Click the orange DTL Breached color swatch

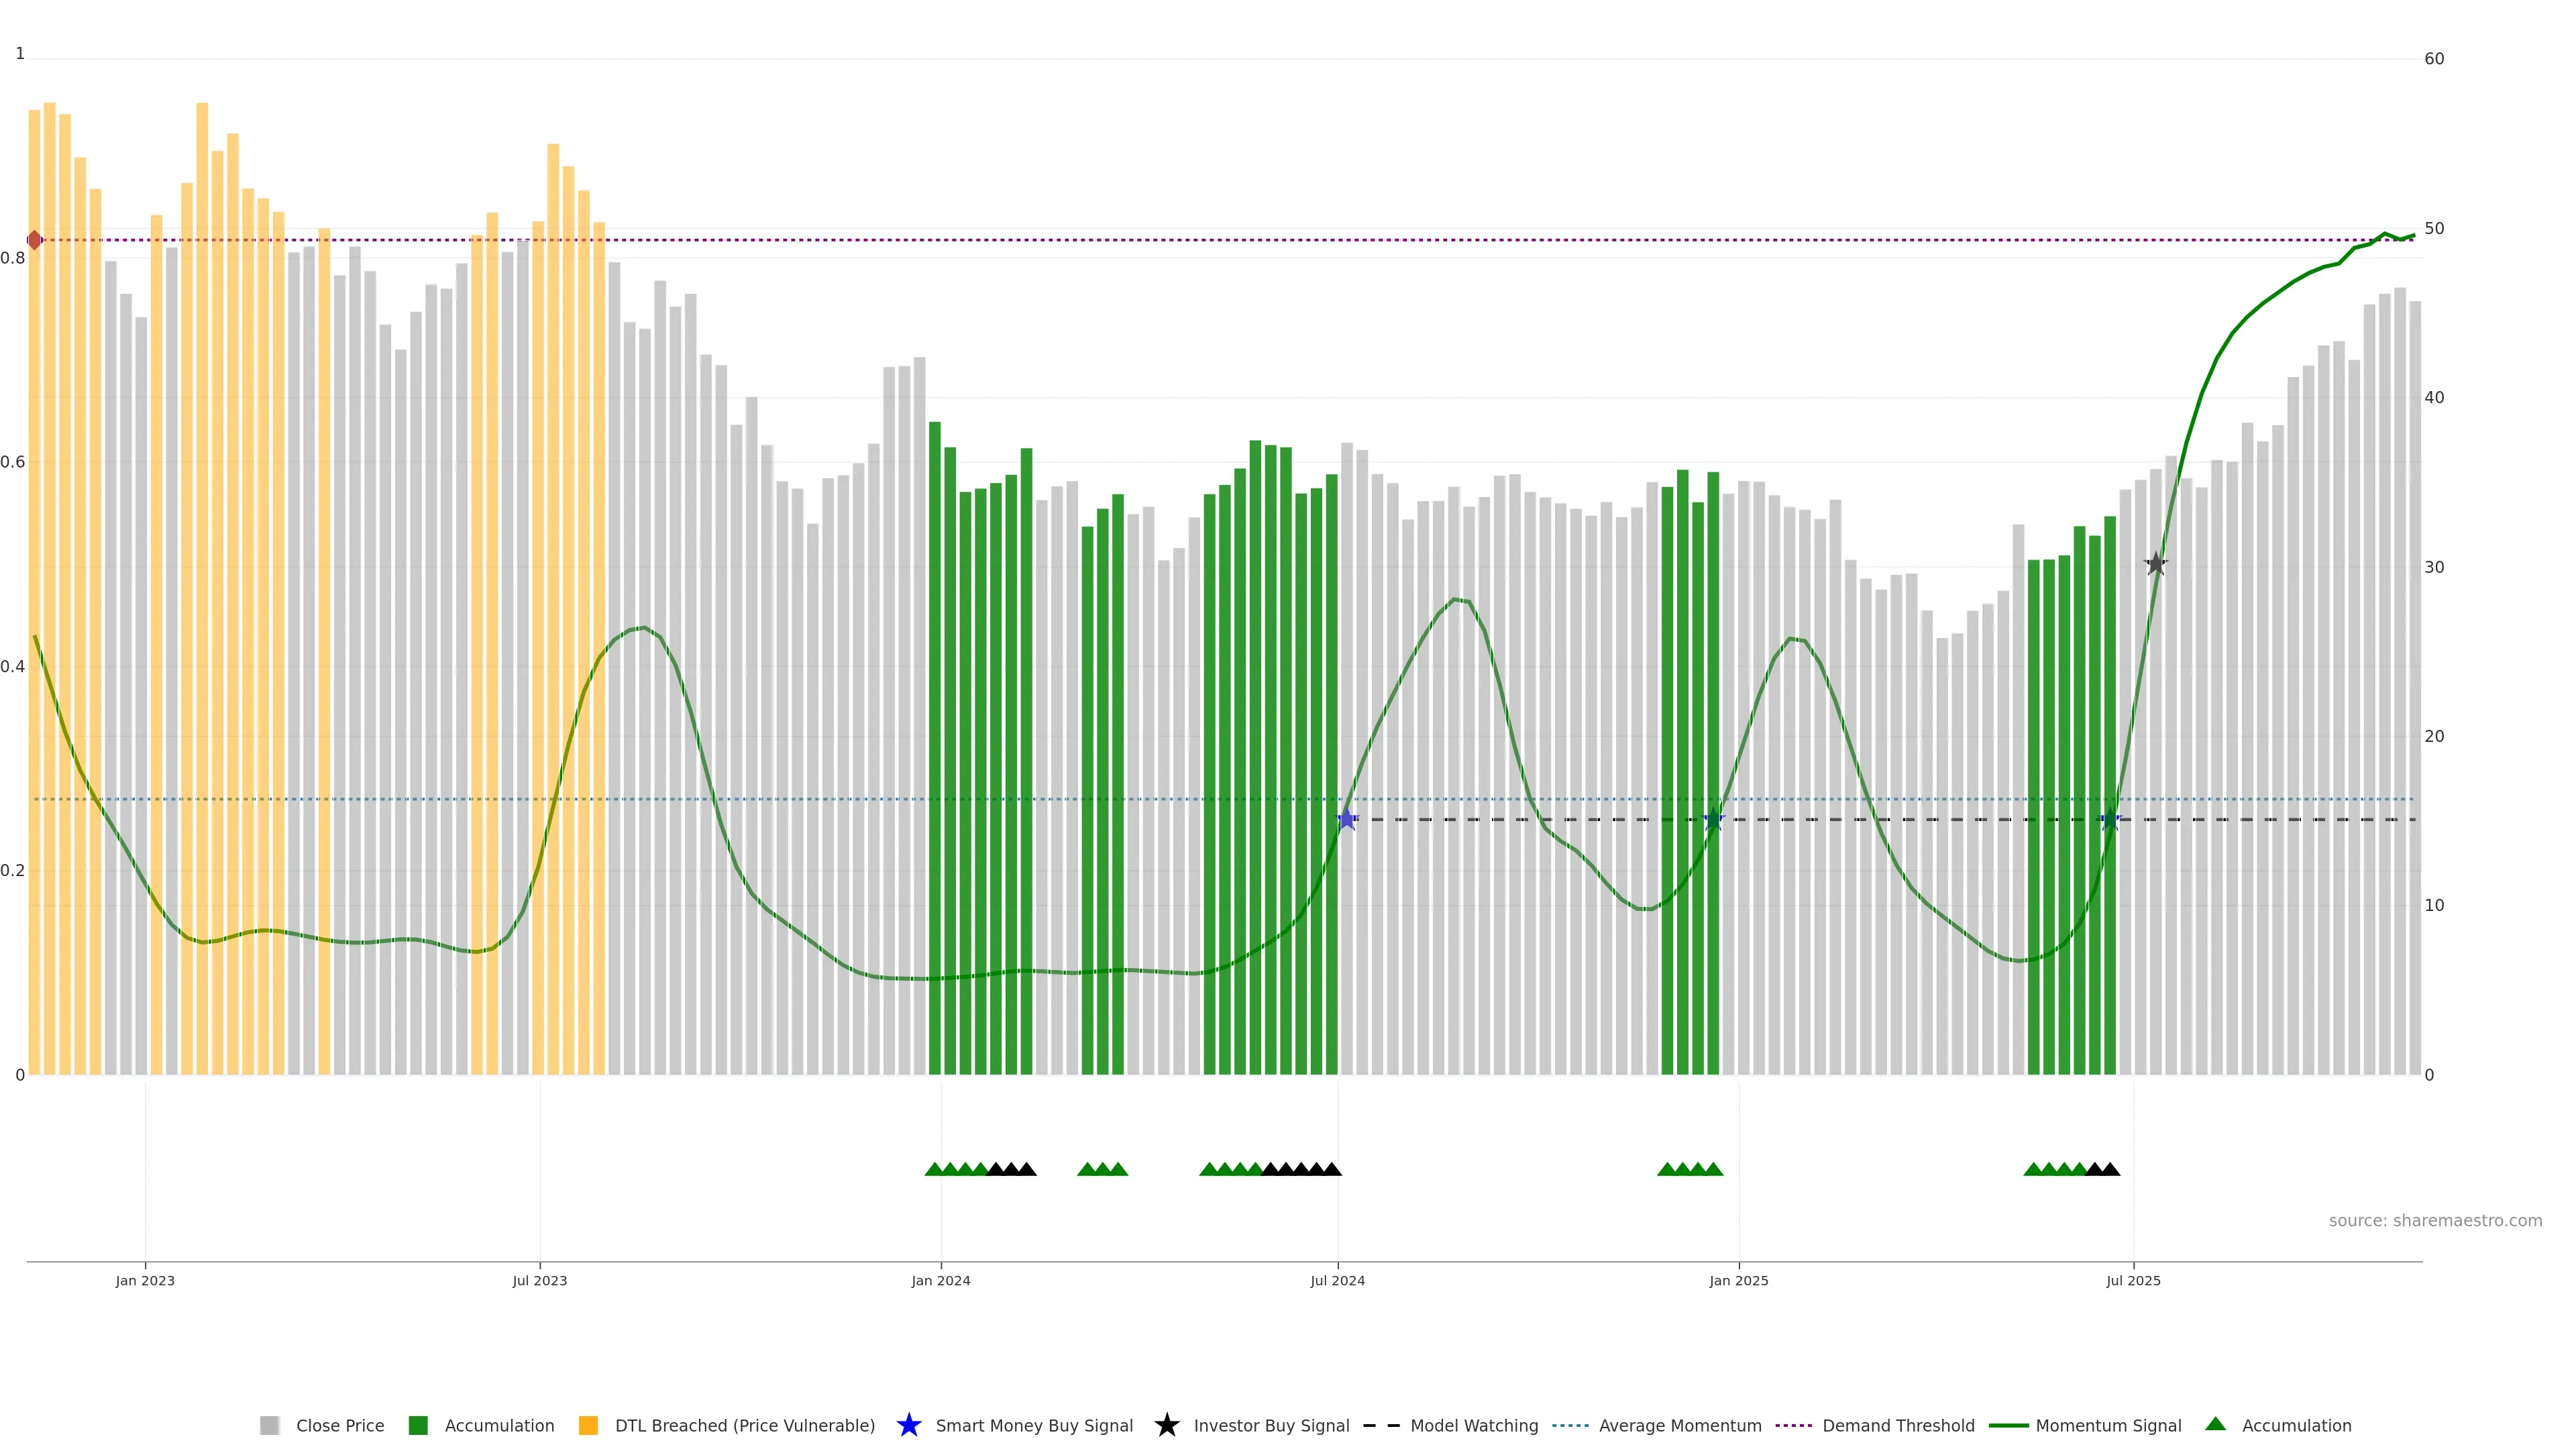click(588, 1426)
